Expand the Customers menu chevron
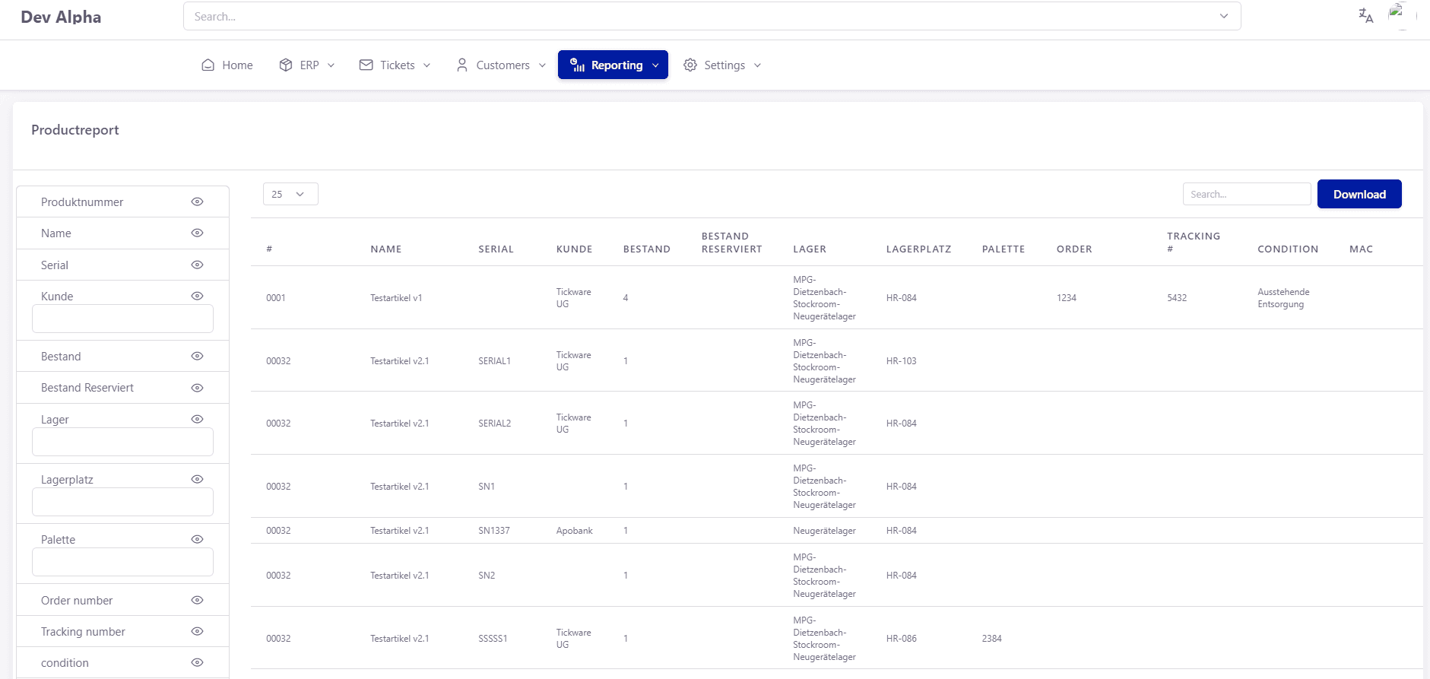The image size is (1430, 679). point(542,65)
